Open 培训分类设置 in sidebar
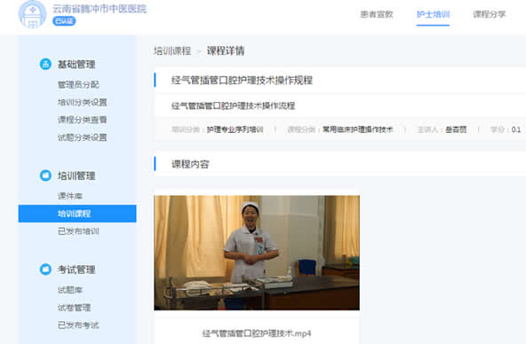 82,102
